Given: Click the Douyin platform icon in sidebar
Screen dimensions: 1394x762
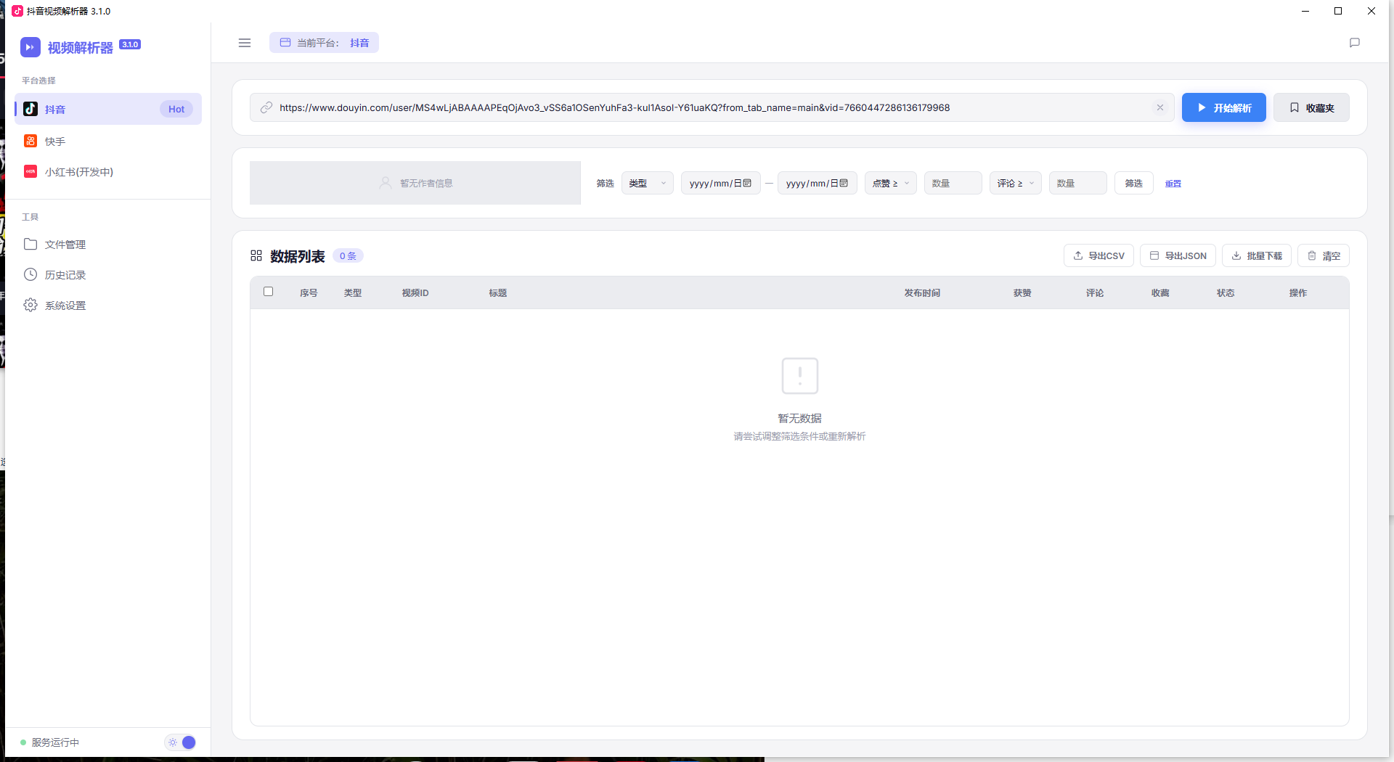Looking at the screenshot, I should [x=30, y=109].
